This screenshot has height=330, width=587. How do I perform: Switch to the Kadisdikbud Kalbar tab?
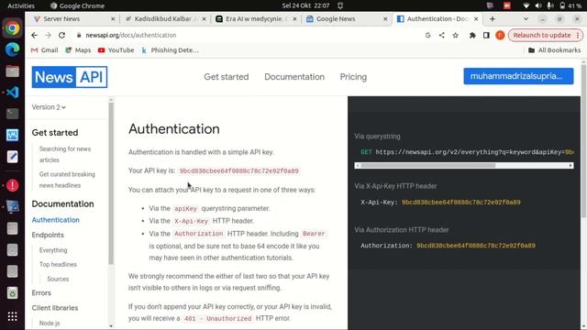click(x=163, y=18)
